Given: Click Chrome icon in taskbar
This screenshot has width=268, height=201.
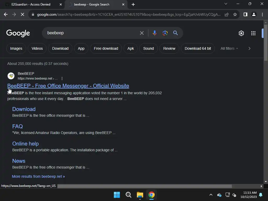Looking at the screenshot, I should (152, 195).
